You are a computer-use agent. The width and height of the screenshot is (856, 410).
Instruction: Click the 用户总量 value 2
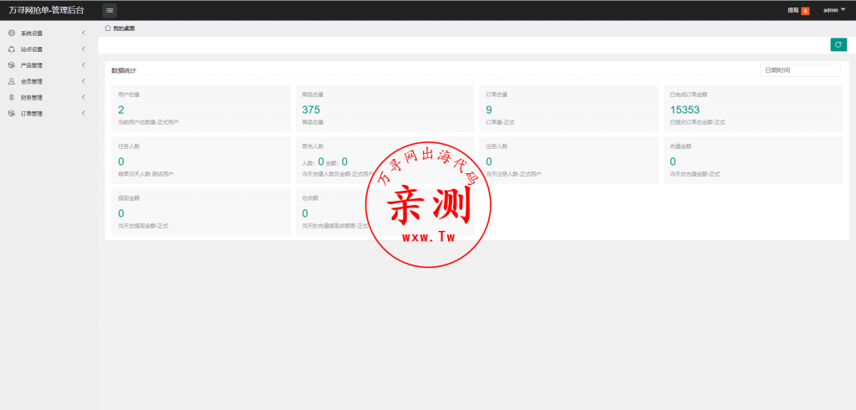[121, 110]
